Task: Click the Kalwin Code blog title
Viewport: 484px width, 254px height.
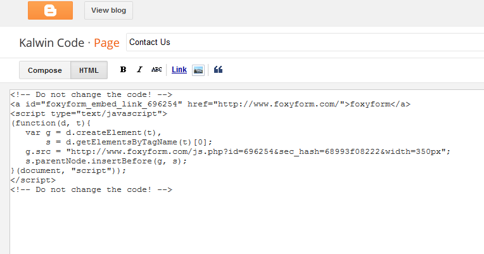Action: point(51,42)
